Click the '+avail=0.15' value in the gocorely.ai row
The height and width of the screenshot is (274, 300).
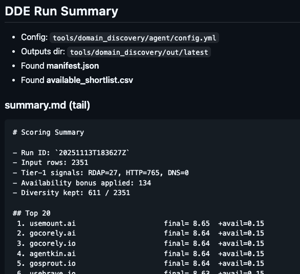(x=241, y=234)
